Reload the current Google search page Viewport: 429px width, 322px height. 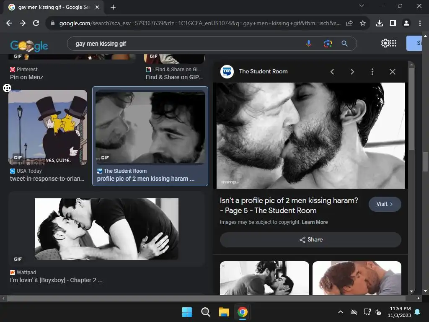pos(36,23)
